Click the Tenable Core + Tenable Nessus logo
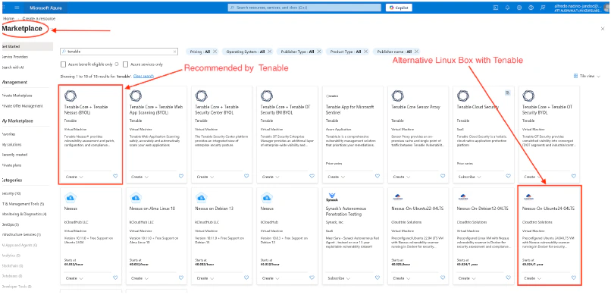 [x=70, y=96]
